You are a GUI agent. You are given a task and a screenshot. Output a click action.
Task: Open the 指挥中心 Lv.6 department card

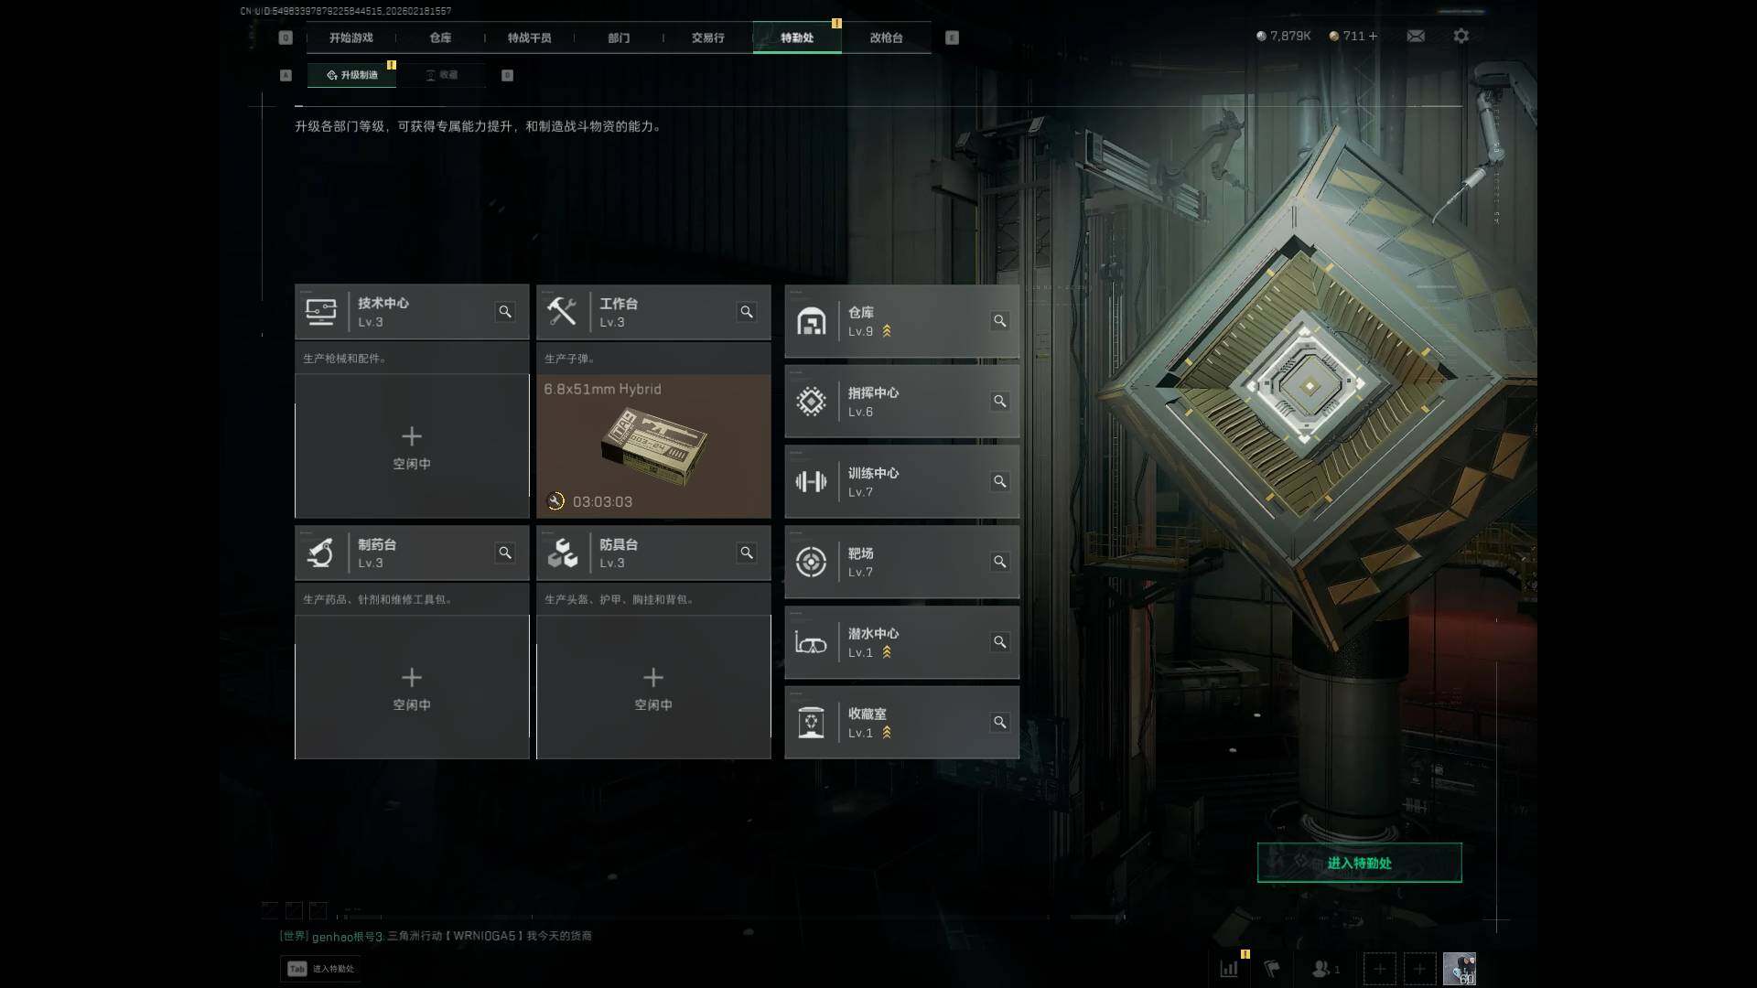901,402
